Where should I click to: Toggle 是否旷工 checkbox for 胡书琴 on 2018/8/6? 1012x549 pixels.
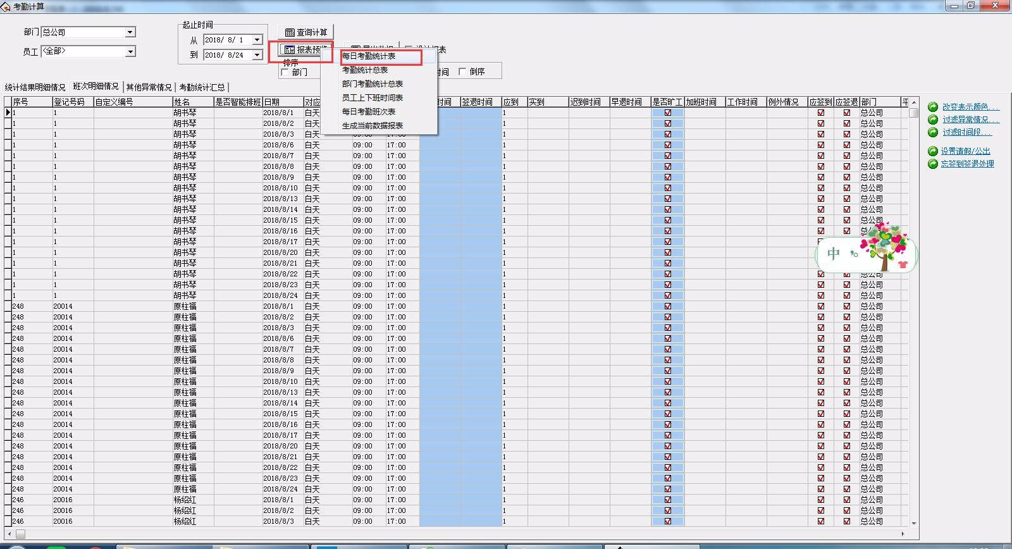pyautogui.click(x=668, y=145)
